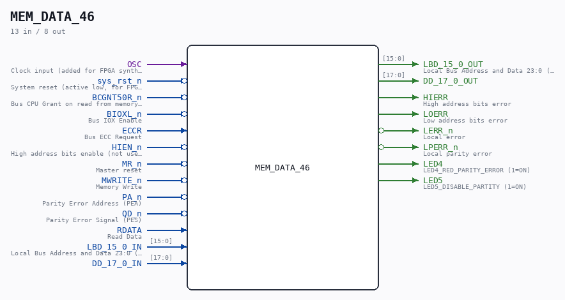Click the 'Parity Error Signal (PES)' description
This screenshot has width=565, height=300.
click(94, 220)
